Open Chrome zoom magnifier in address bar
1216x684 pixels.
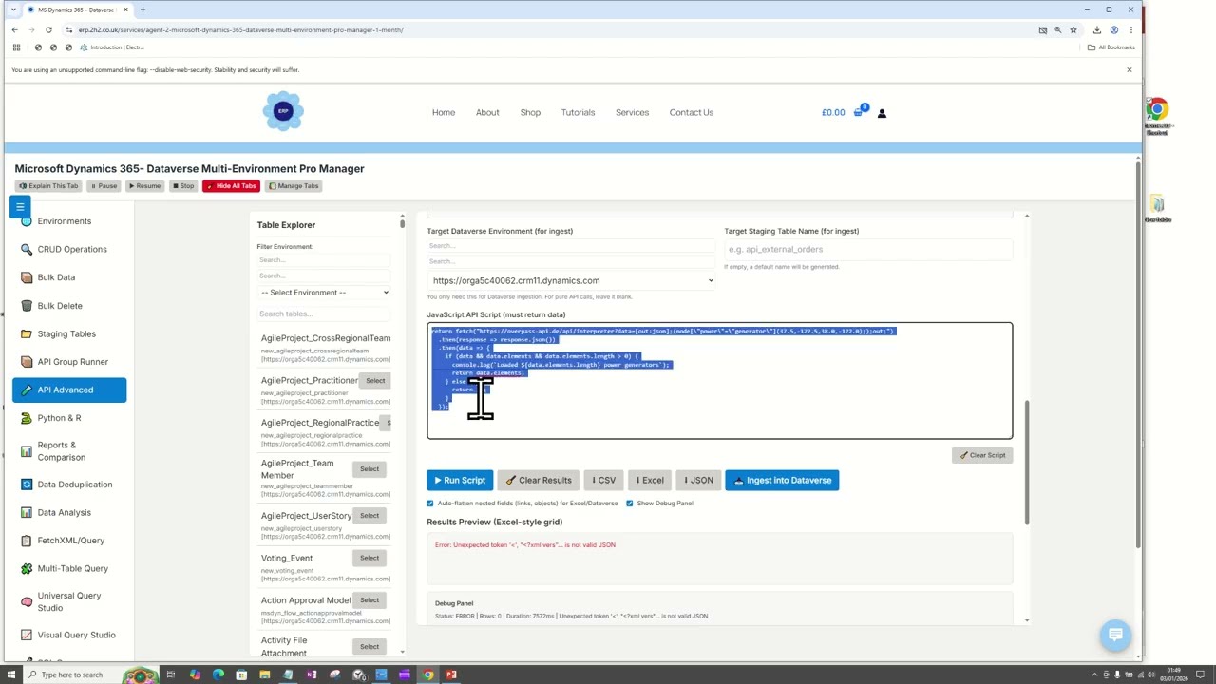click(x=1058, y=29)
